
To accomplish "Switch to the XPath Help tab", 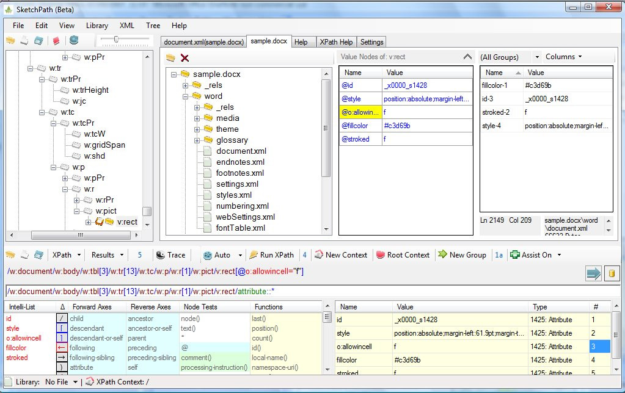I will pyautogui.click(x=335, y=42).
